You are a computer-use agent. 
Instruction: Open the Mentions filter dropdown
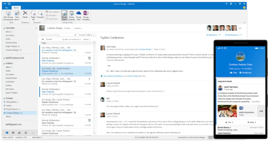pyautogui.click(x=213, y=35)
